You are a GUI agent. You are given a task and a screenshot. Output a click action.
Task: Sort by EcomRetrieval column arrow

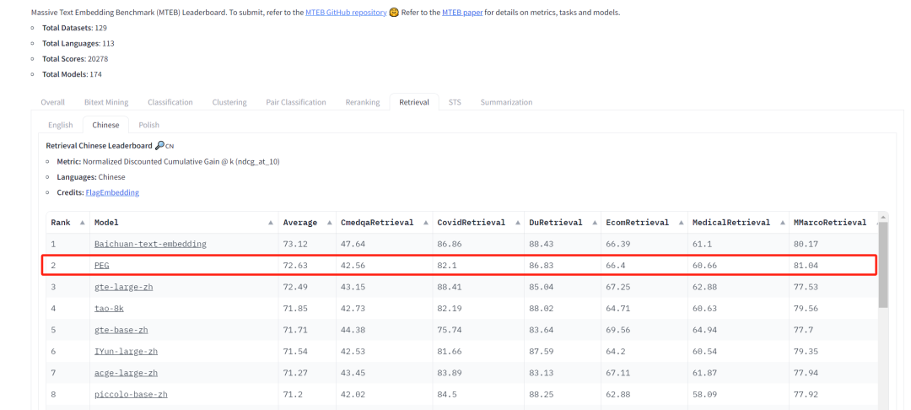click(x=681, y=223)
